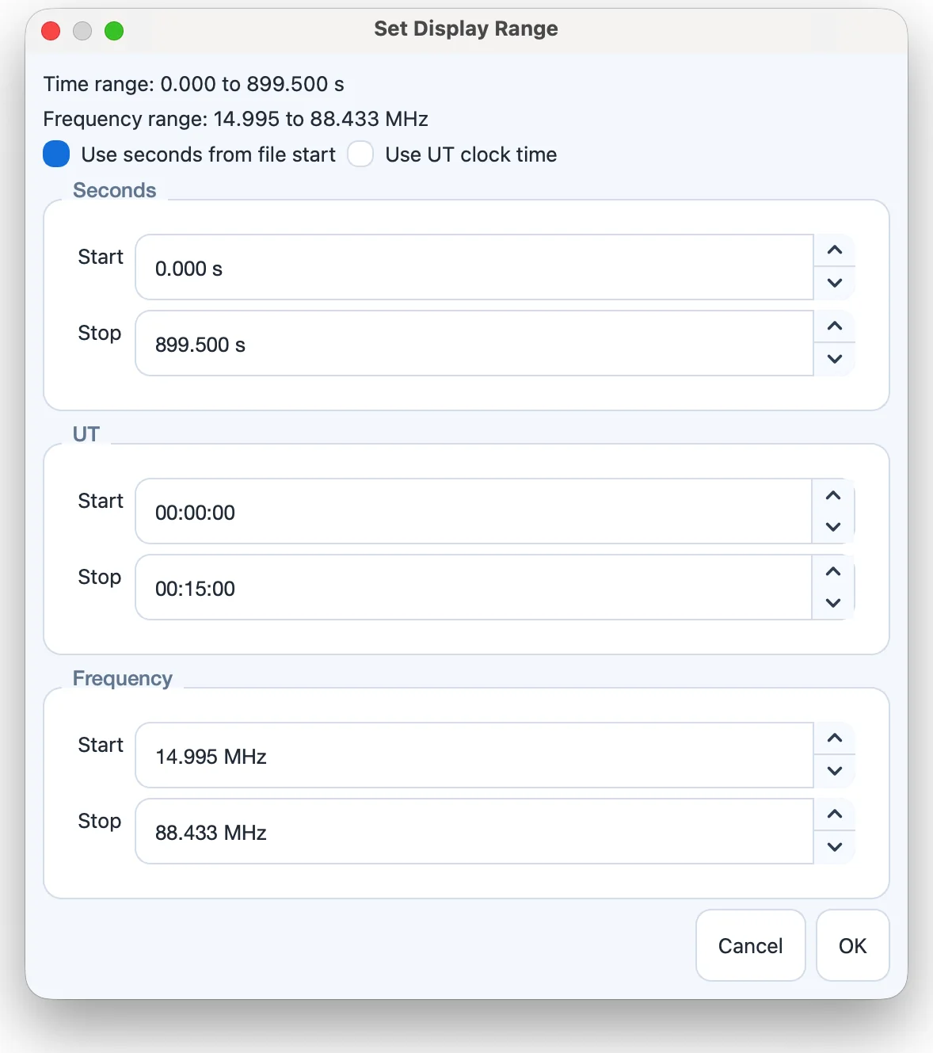
Task: Click the Frequency group label
Action: tap(123, 678)
